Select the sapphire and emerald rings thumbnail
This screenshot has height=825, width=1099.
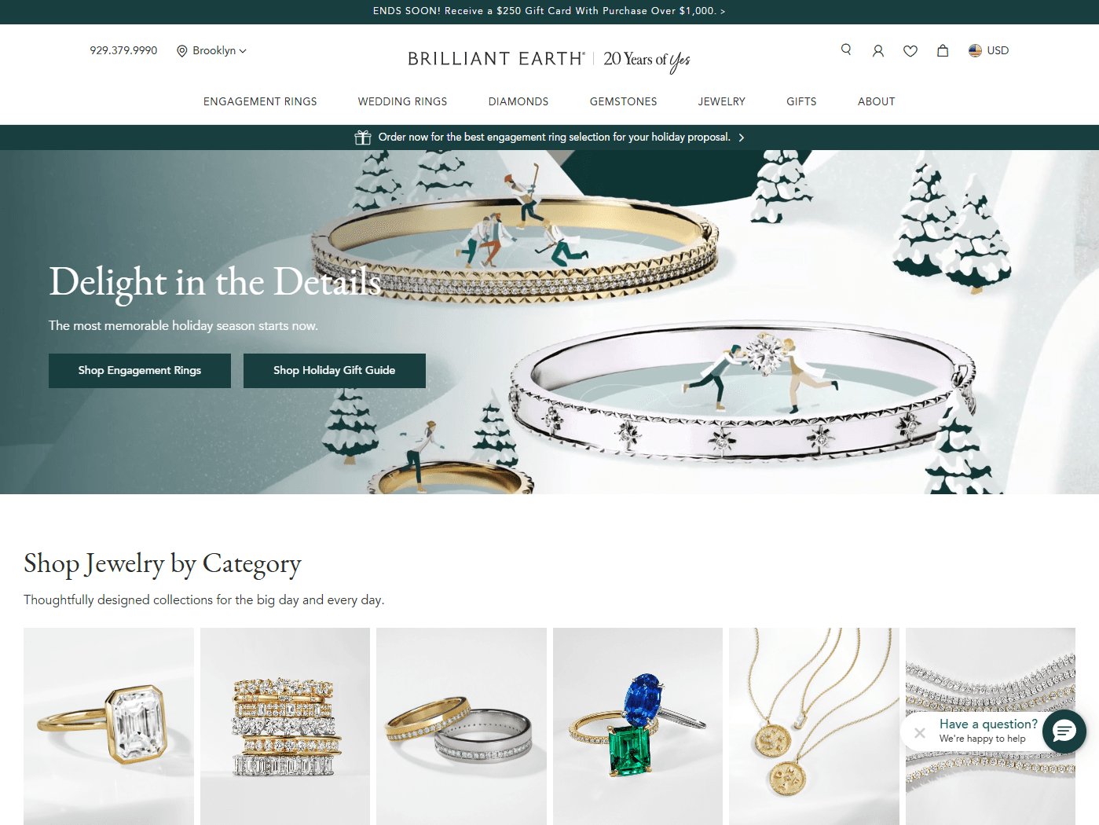coord(638,726)
